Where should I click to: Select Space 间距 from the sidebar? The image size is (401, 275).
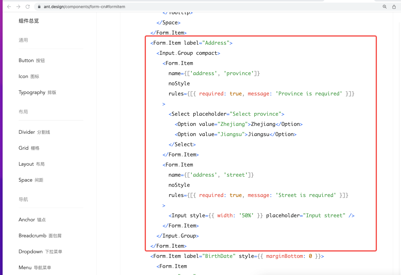[31, 180]
